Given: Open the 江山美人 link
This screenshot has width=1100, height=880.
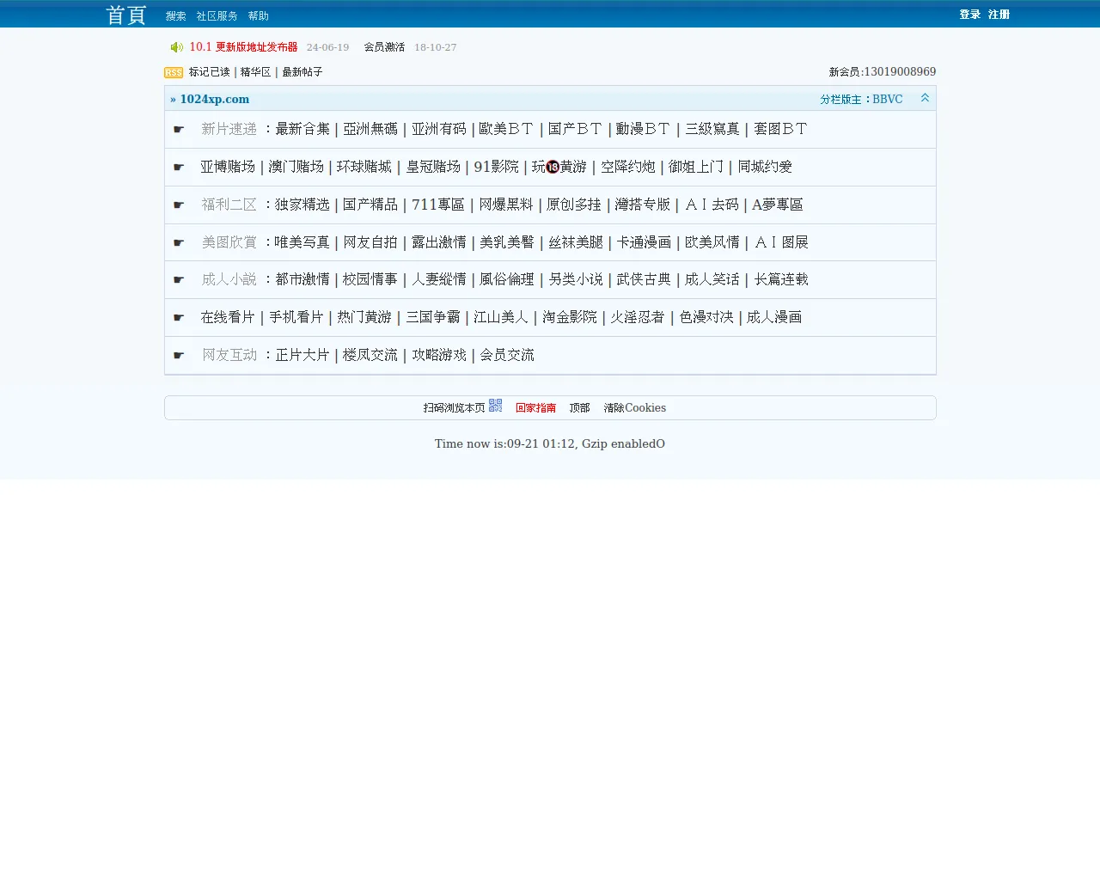Looking at the screenshot, I should (501, 317).
